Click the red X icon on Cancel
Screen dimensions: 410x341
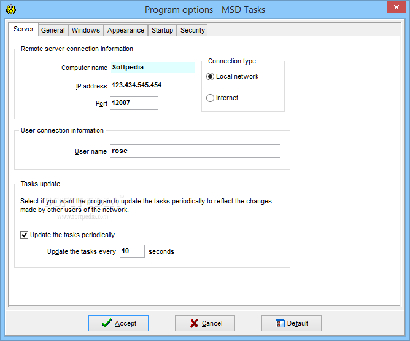tap(195, 323)
